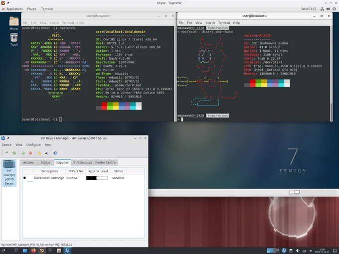Open File menu in the right terminal window
This screenshot has width=339, height=254.
point(181,23)
